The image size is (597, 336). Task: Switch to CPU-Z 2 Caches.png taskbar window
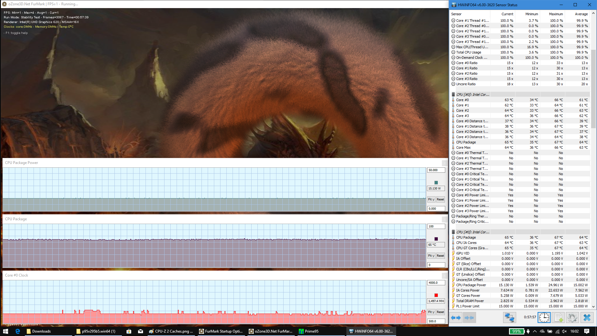pos(171,331)
